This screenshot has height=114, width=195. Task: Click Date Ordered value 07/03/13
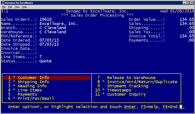coord(49,40)
